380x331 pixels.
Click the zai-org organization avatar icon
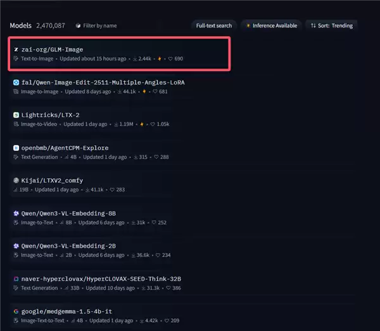tap(16, 49)
